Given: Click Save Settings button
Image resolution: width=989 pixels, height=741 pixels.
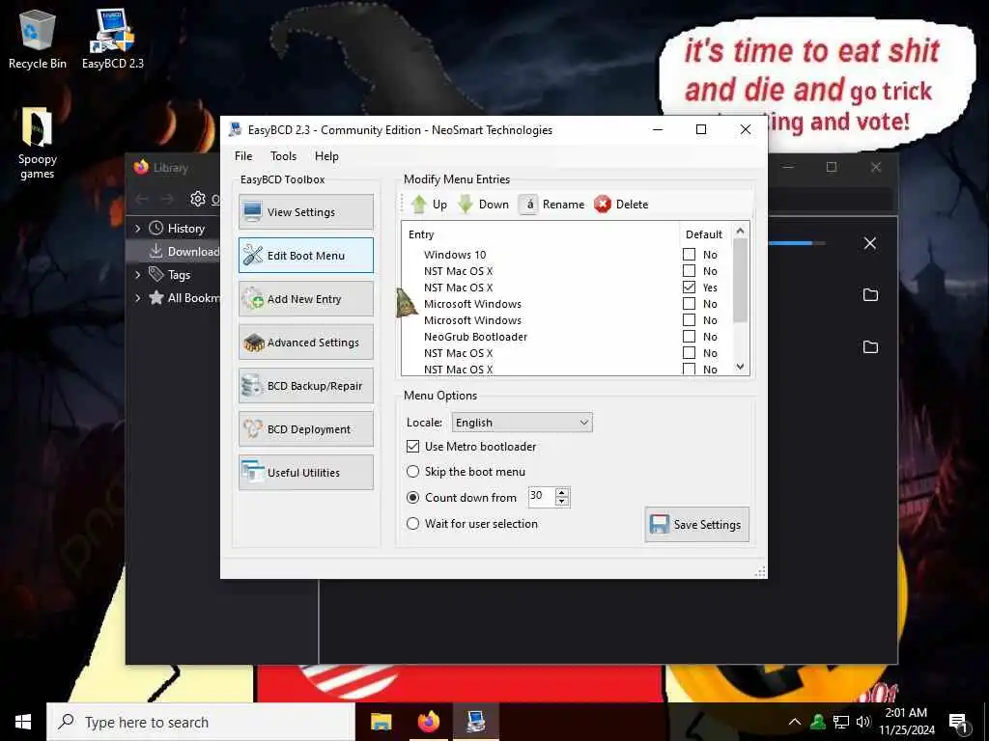Looking at the screenshot, I should click(697, 524).
